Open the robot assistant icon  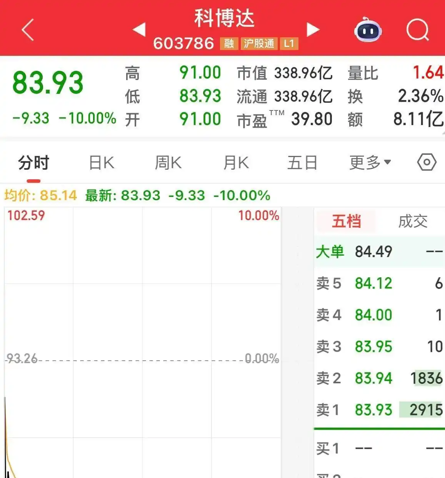(367, 31)
